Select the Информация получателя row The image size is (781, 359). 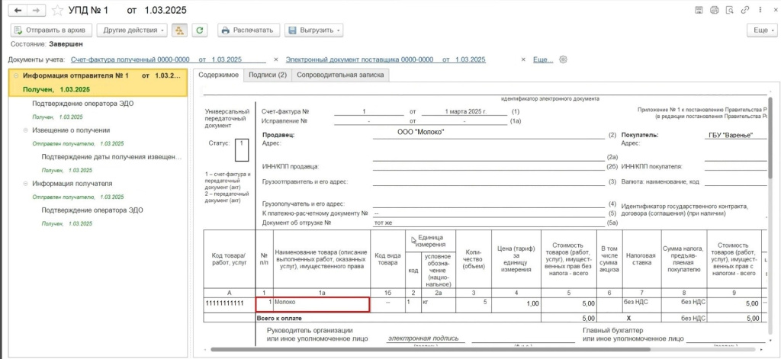pos(72,183)
